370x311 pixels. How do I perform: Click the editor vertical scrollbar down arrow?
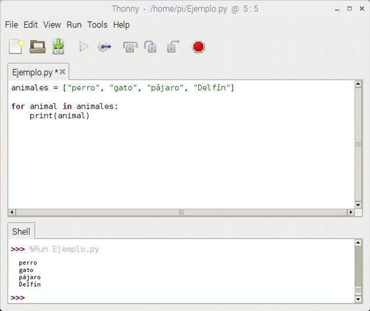358,205
